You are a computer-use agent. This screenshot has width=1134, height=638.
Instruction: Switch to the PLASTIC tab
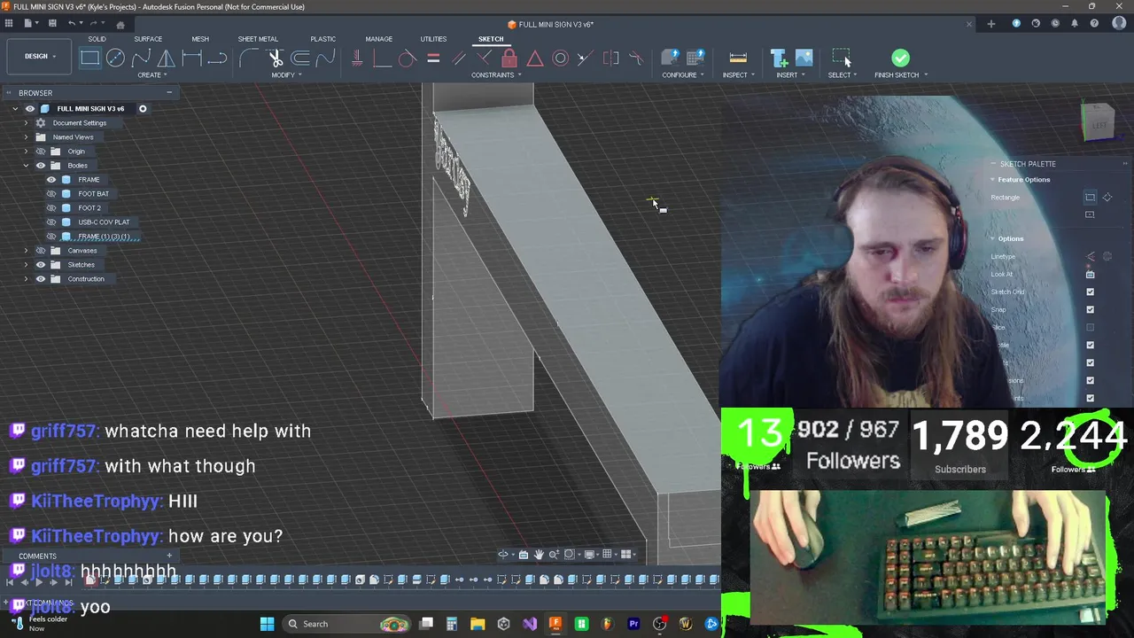coord(322,39)
